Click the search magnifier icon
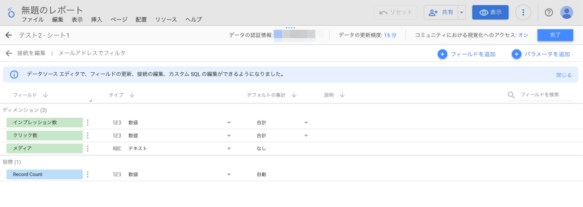583x207 pixels. tap(511, 95)
